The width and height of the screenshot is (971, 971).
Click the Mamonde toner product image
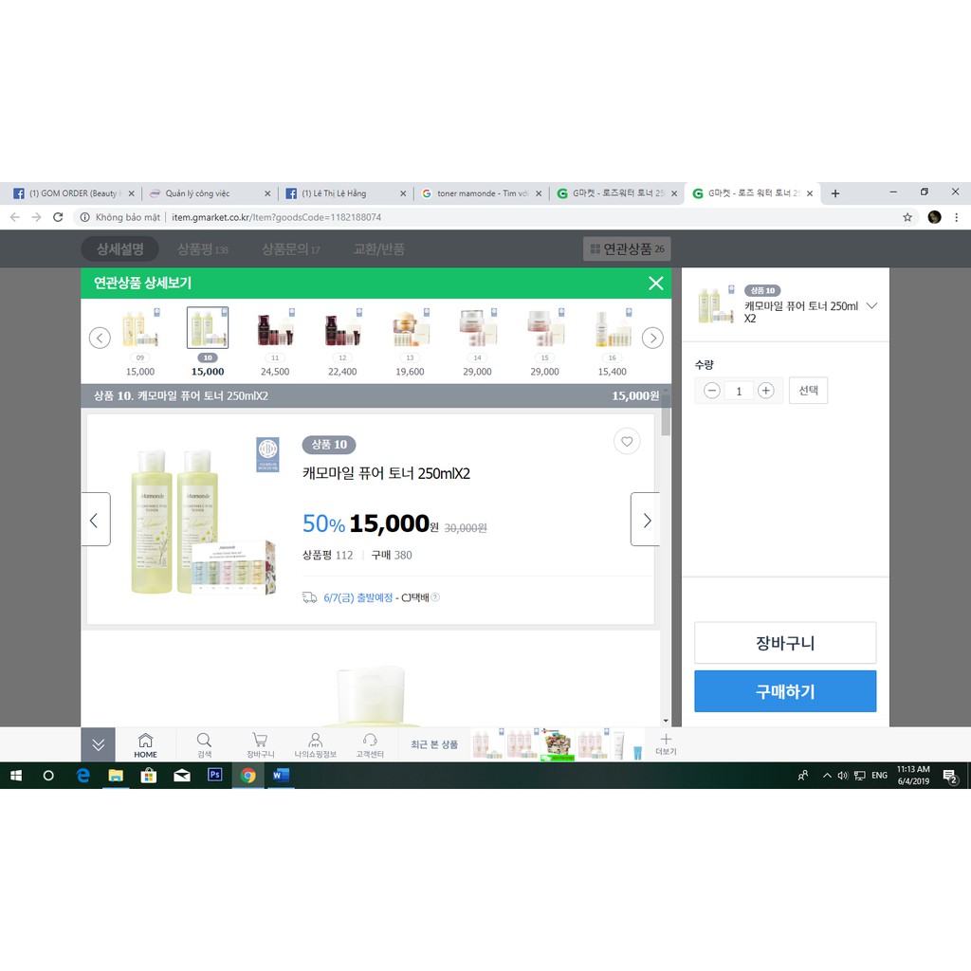tap(204, 522)
